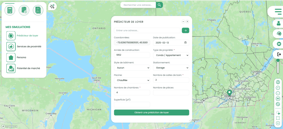Expand the Type de propriété dropdown
Image resolution: width=283 pixels, height=129 pixels.
point(171,55)
